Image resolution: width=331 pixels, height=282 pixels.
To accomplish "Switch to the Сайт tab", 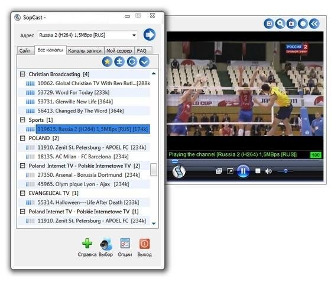I will pos(25,51).
